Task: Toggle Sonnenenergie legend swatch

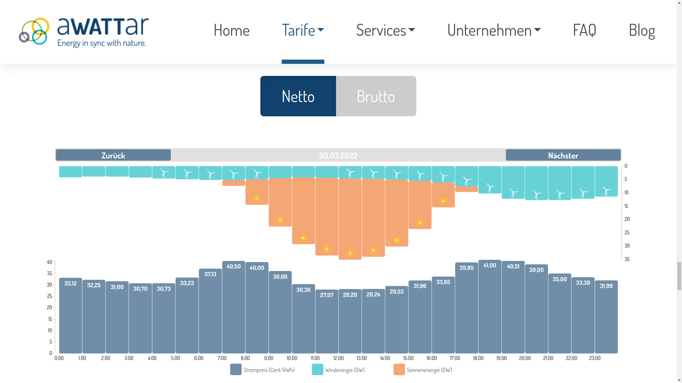Action: point(399,370)
